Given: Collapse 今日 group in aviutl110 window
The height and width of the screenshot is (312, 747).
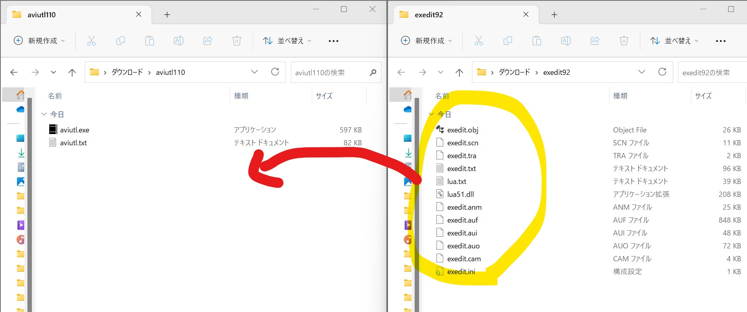Looking at the screenshot, I should point(44,114).
